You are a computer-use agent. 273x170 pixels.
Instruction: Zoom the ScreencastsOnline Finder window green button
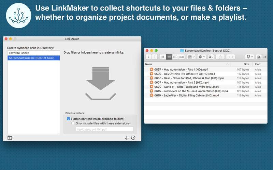(x=156, y=50)
